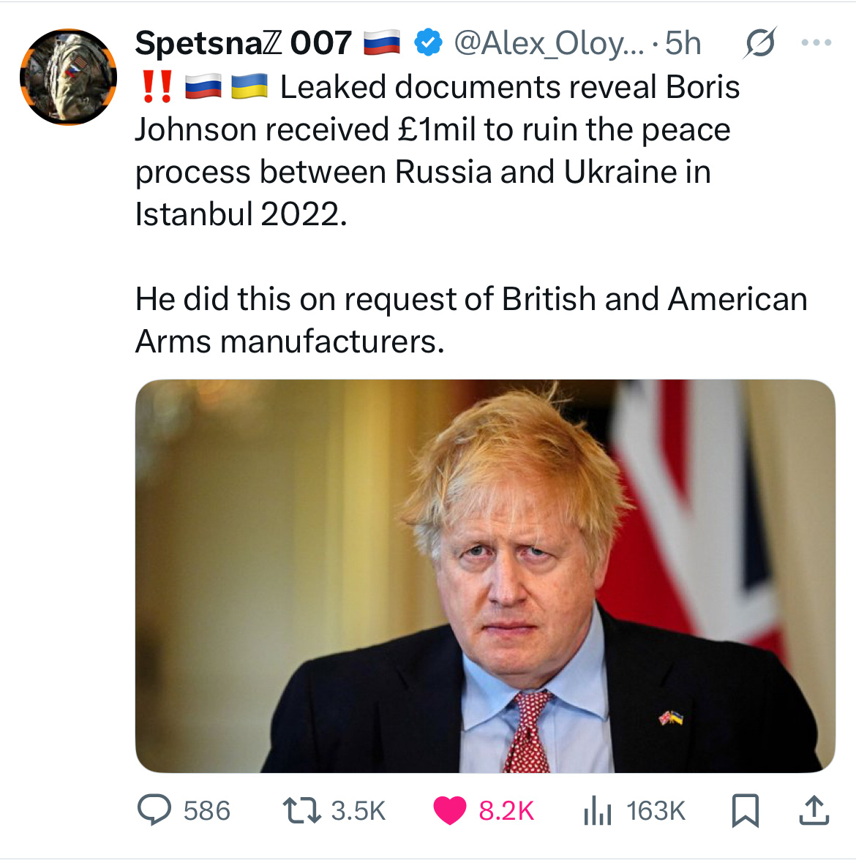Open the view analytics bar chart icon

tap(598, 810)
